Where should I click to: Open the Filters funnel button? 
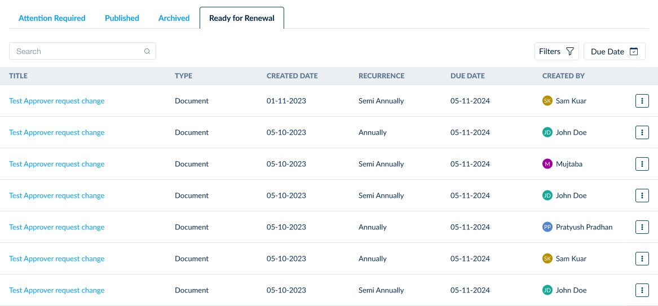coord(556,51)
